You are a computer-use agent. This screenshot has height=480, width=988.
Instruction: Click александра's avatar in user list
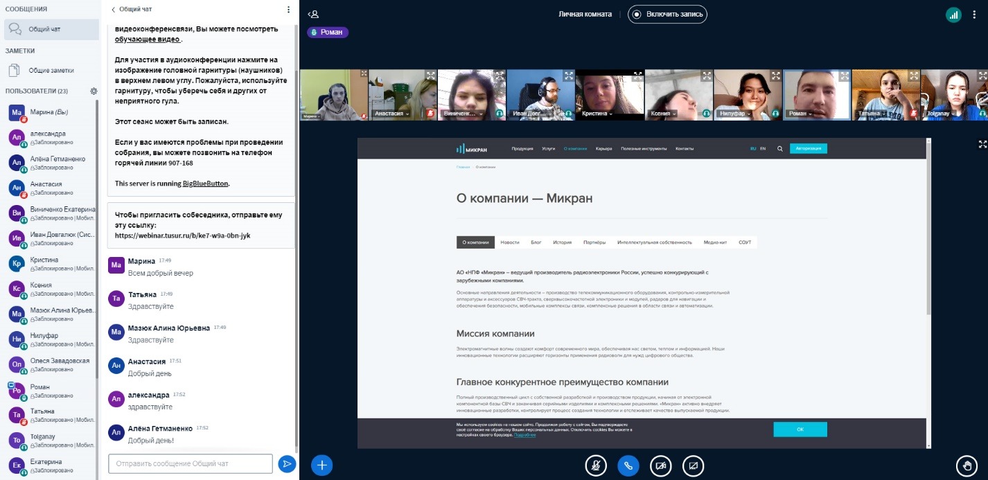click(17, 137)
